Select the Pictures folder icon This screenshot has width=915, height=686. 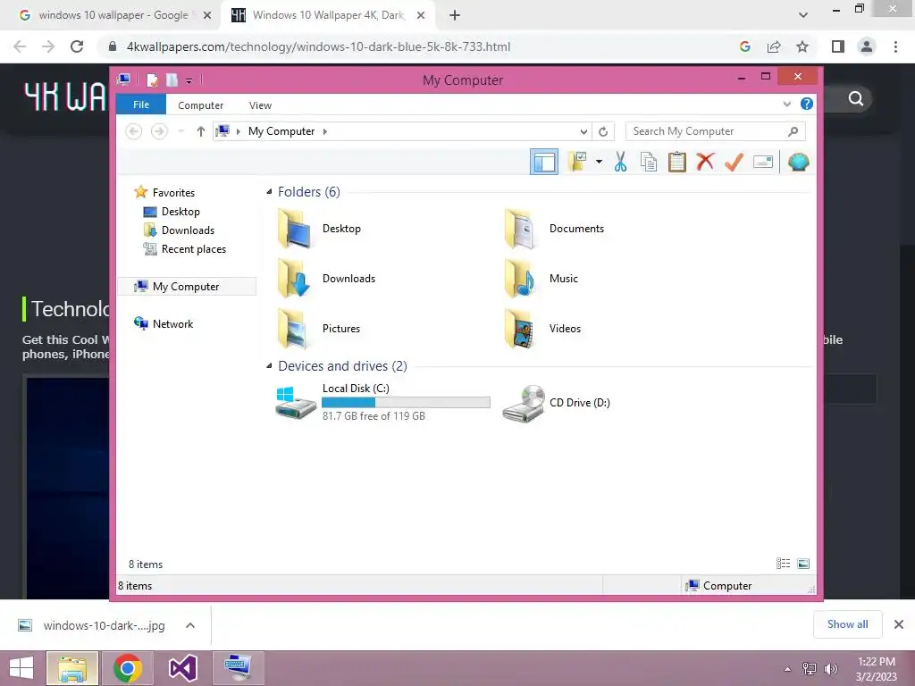click(x=294, y=329)
